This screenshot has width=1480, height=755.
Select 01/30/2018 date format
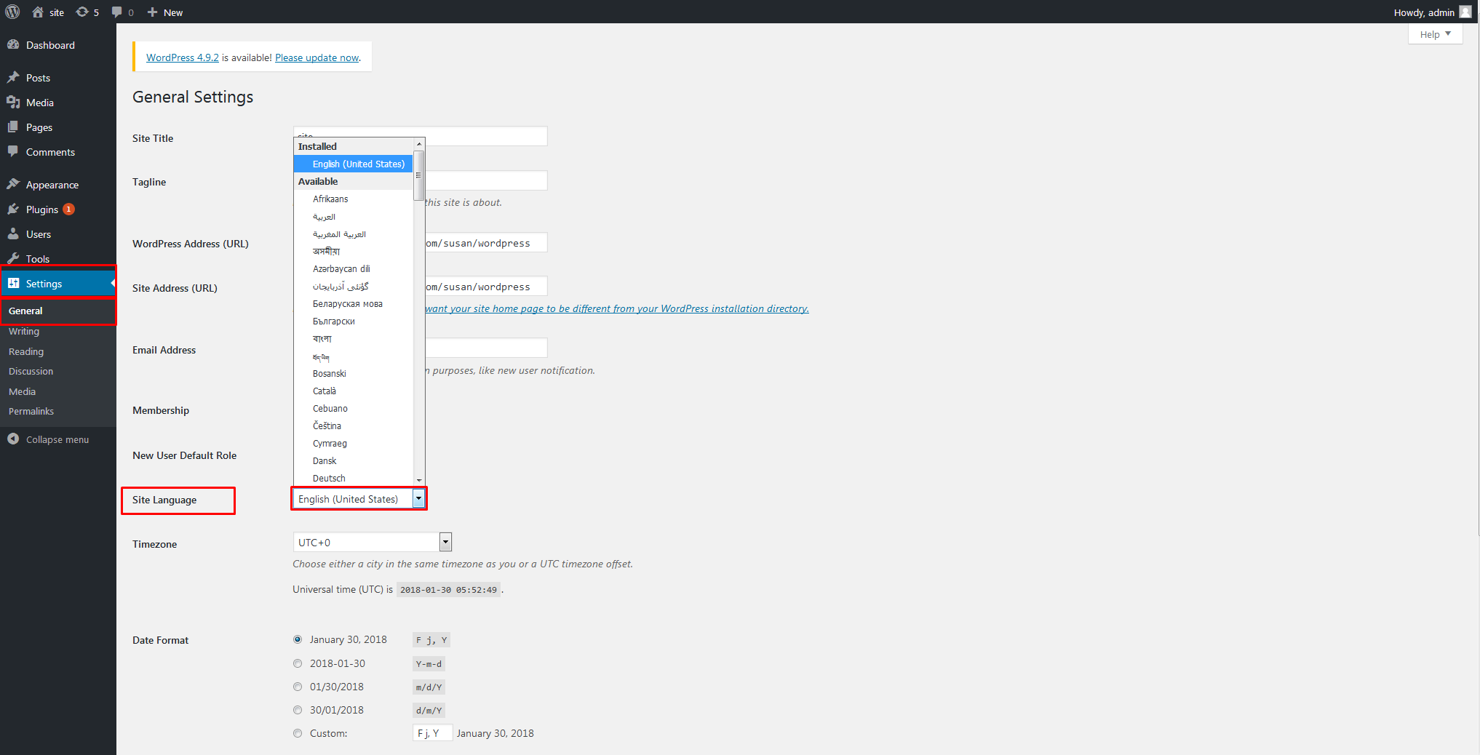pyautogui.click(x=298, y=687)
